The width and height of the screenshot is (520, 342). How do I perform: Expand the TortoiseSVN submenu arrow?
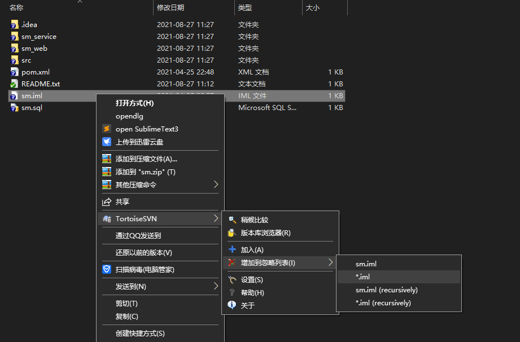(216, 218)
